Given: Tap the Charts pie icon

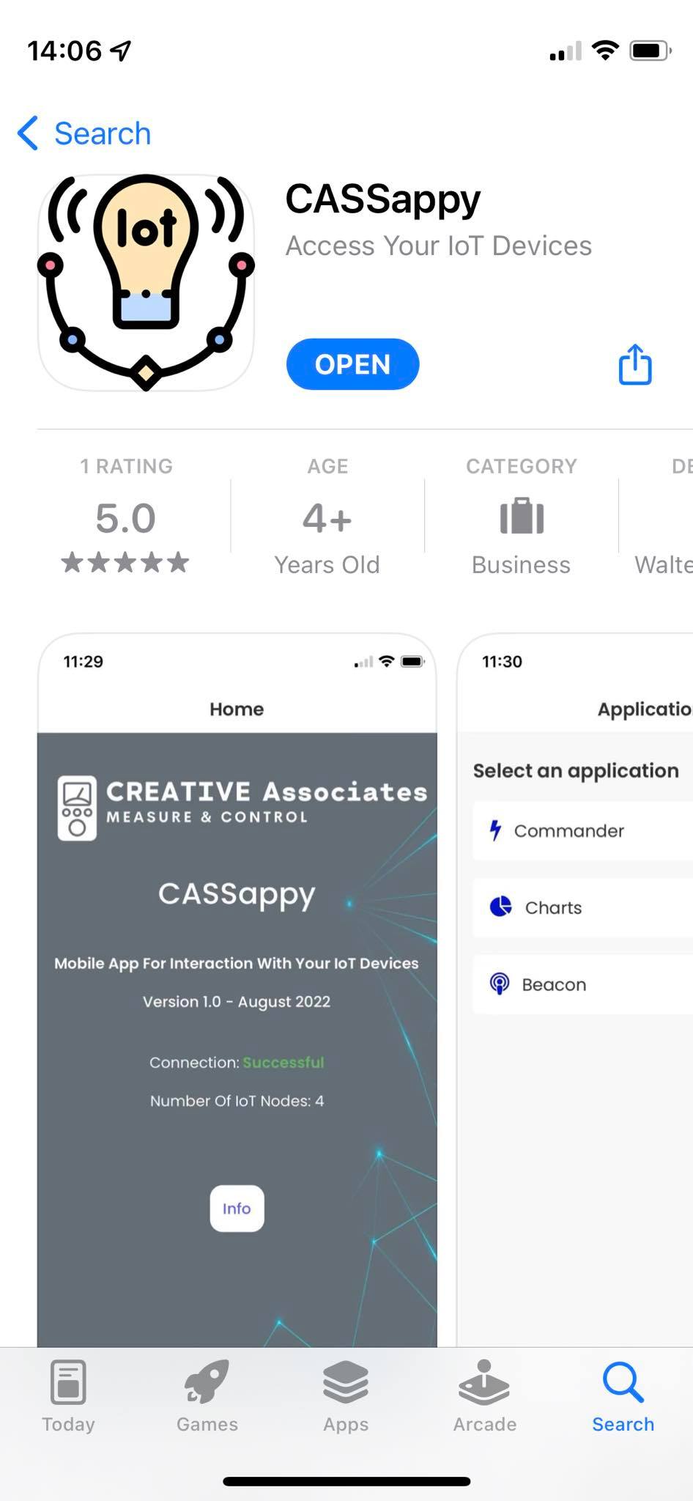Looking at the screenshot, I should click(x=500, y=907).
